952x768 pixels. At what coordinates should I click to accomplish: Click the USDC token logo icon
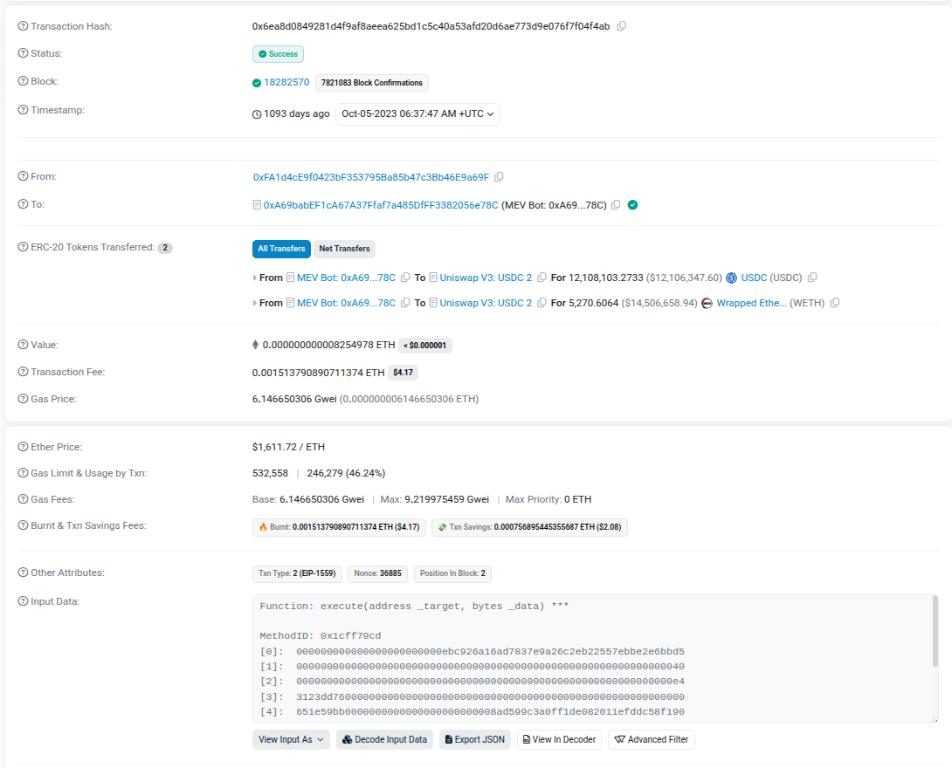click(x=732, y=278)
